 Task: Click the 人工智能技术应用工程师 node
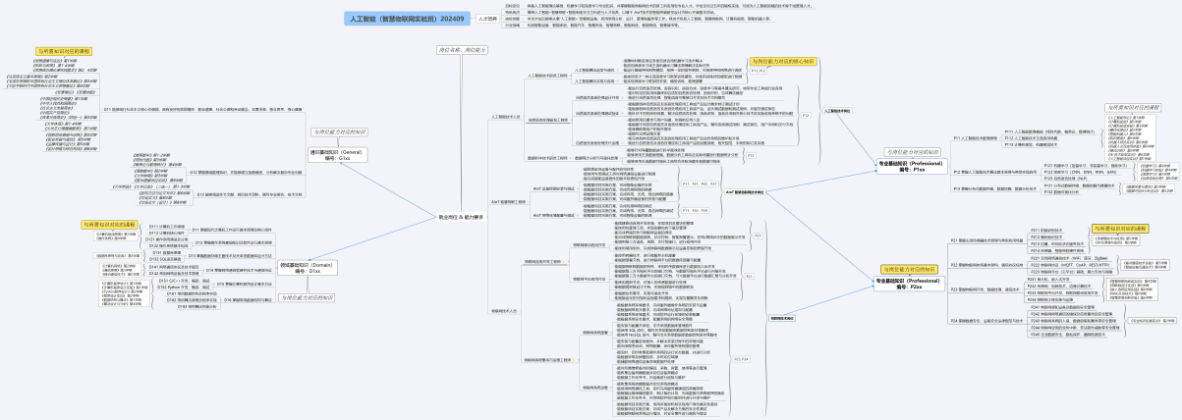(x=548, y=75)
